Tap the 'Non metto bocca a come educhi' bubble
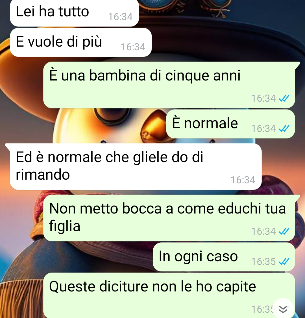Screen dimensions: 305x318 [169, 218]
